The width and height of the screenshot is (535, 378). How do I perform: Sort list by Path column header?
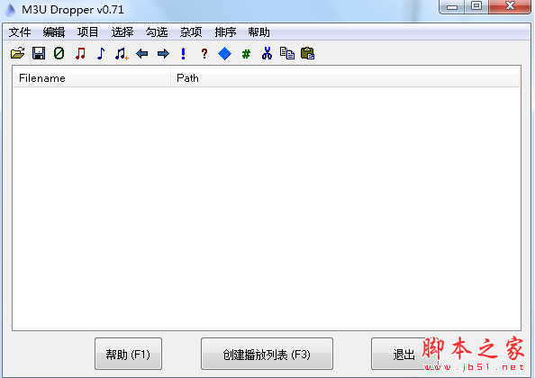(345, 78)
